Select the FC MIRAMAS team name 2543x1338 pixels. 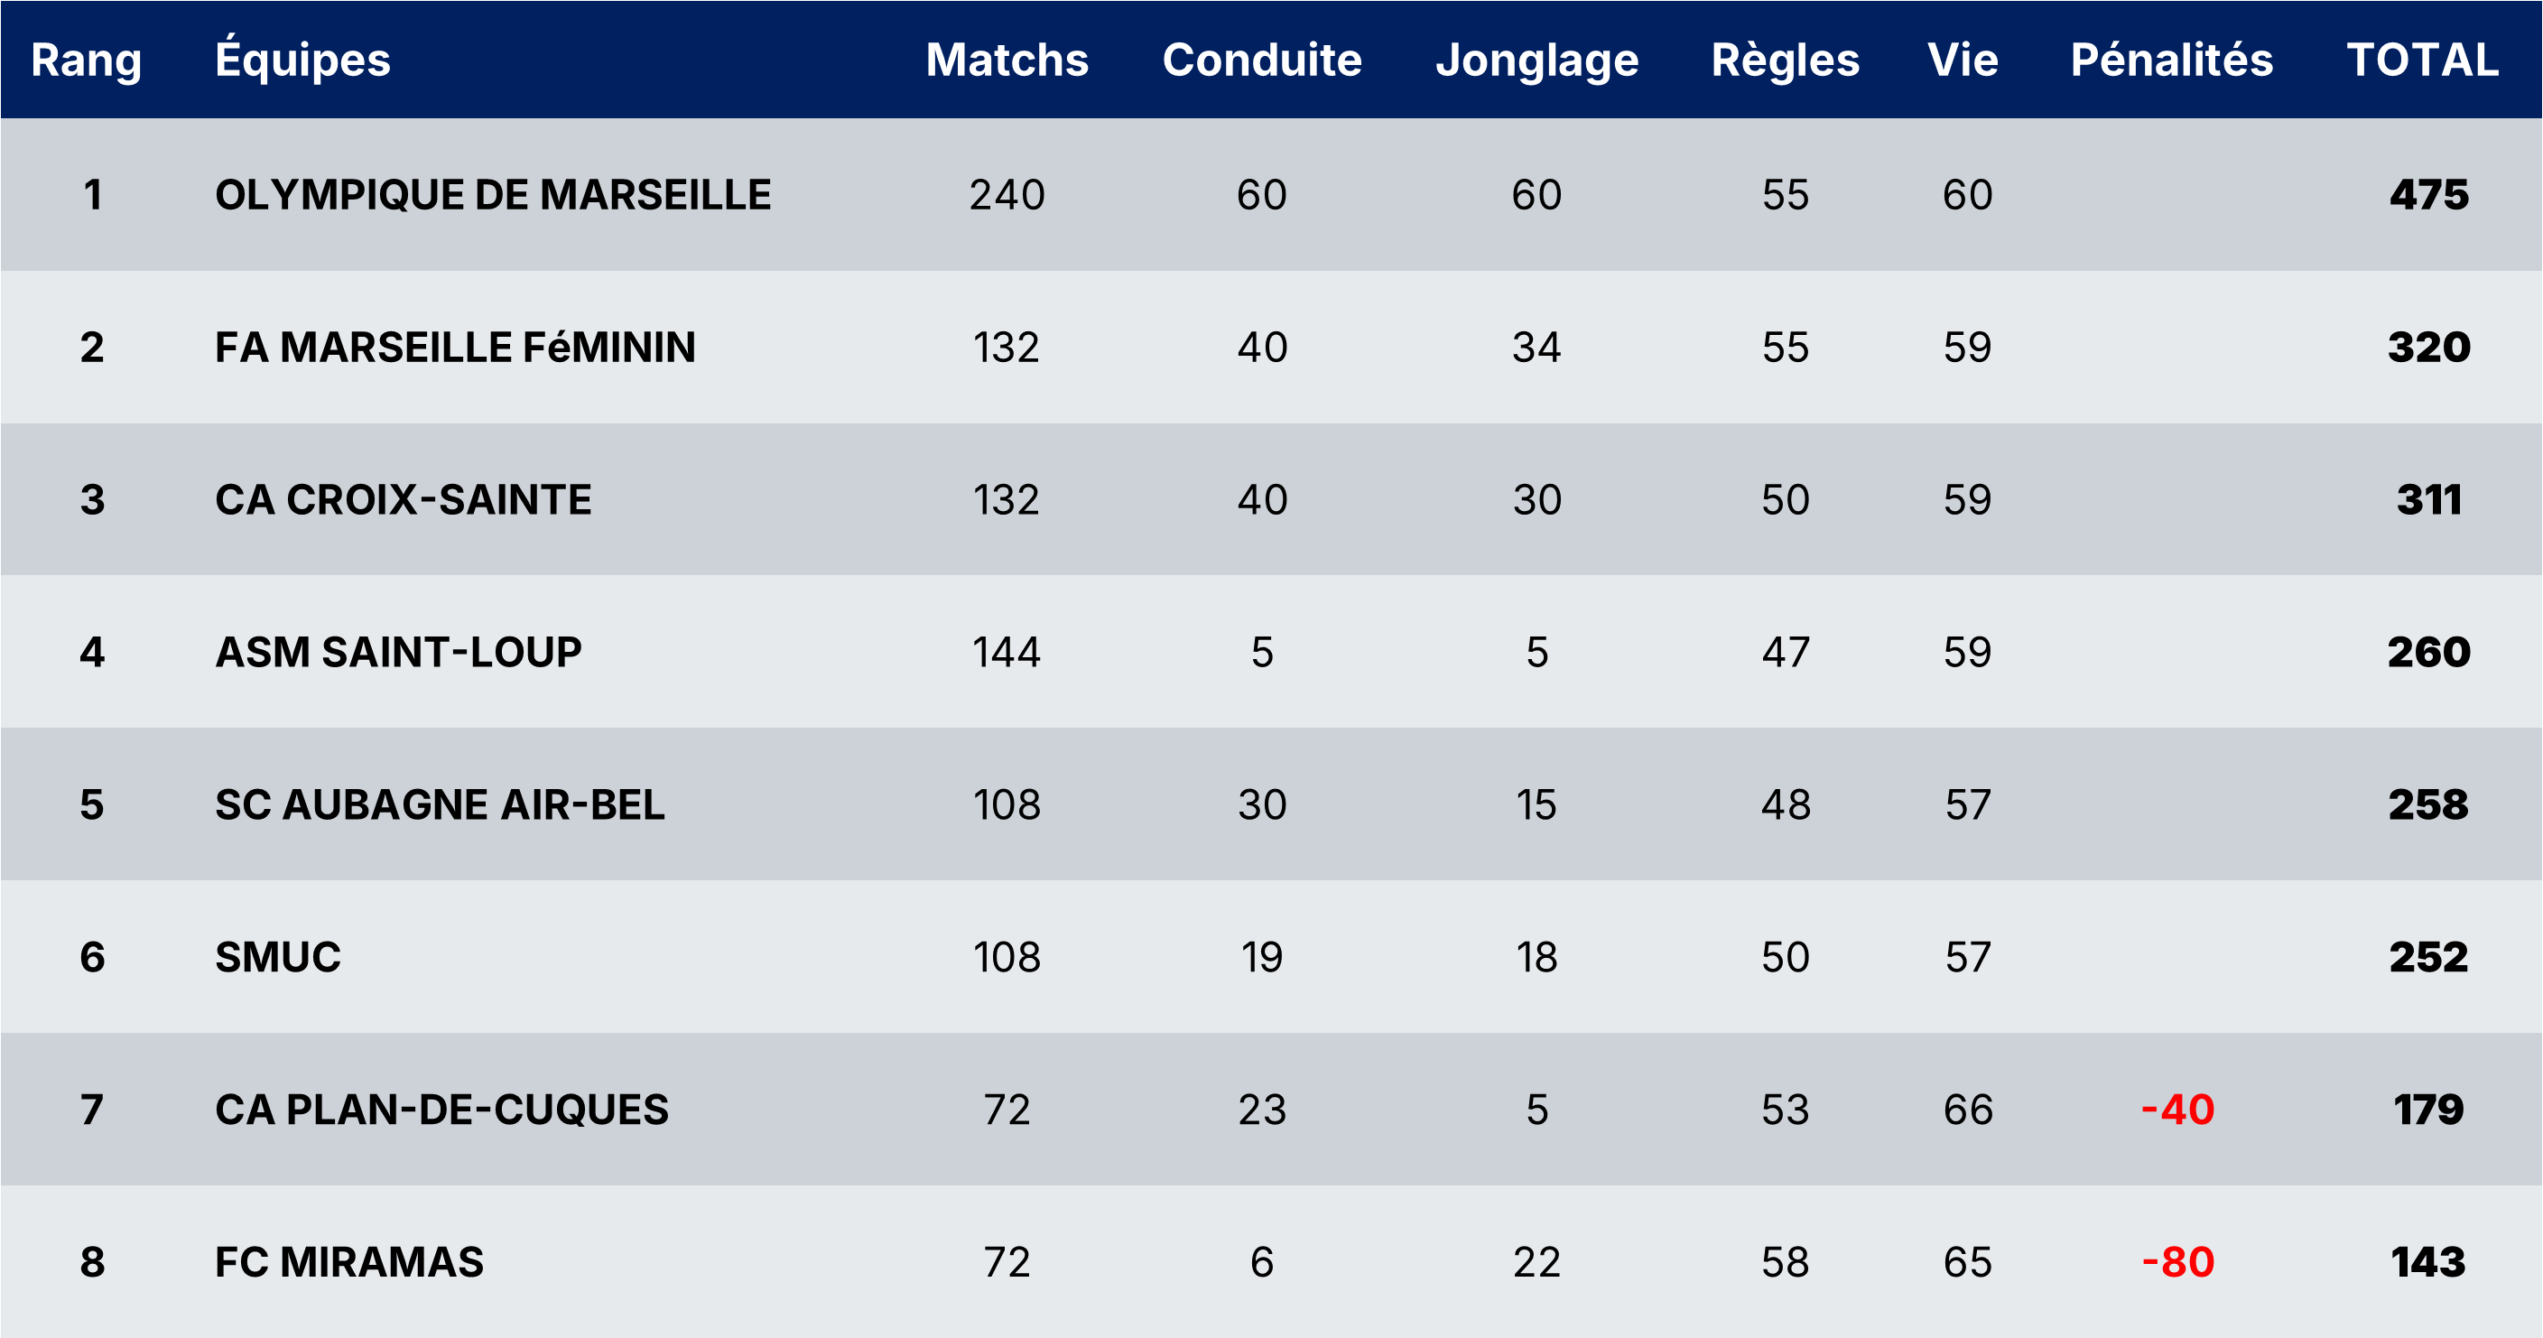click(349, 1262)
